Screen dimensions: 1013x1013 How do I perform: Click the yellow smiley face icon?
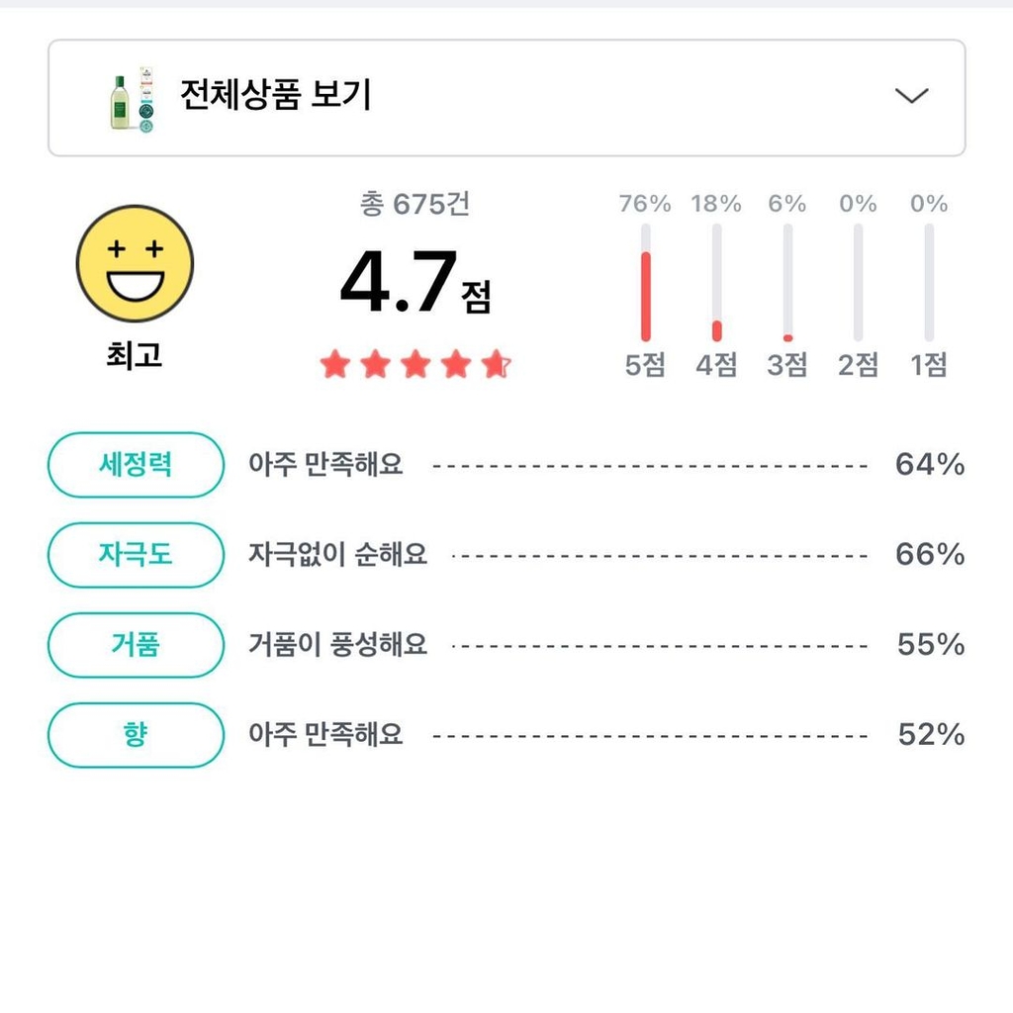135,263
